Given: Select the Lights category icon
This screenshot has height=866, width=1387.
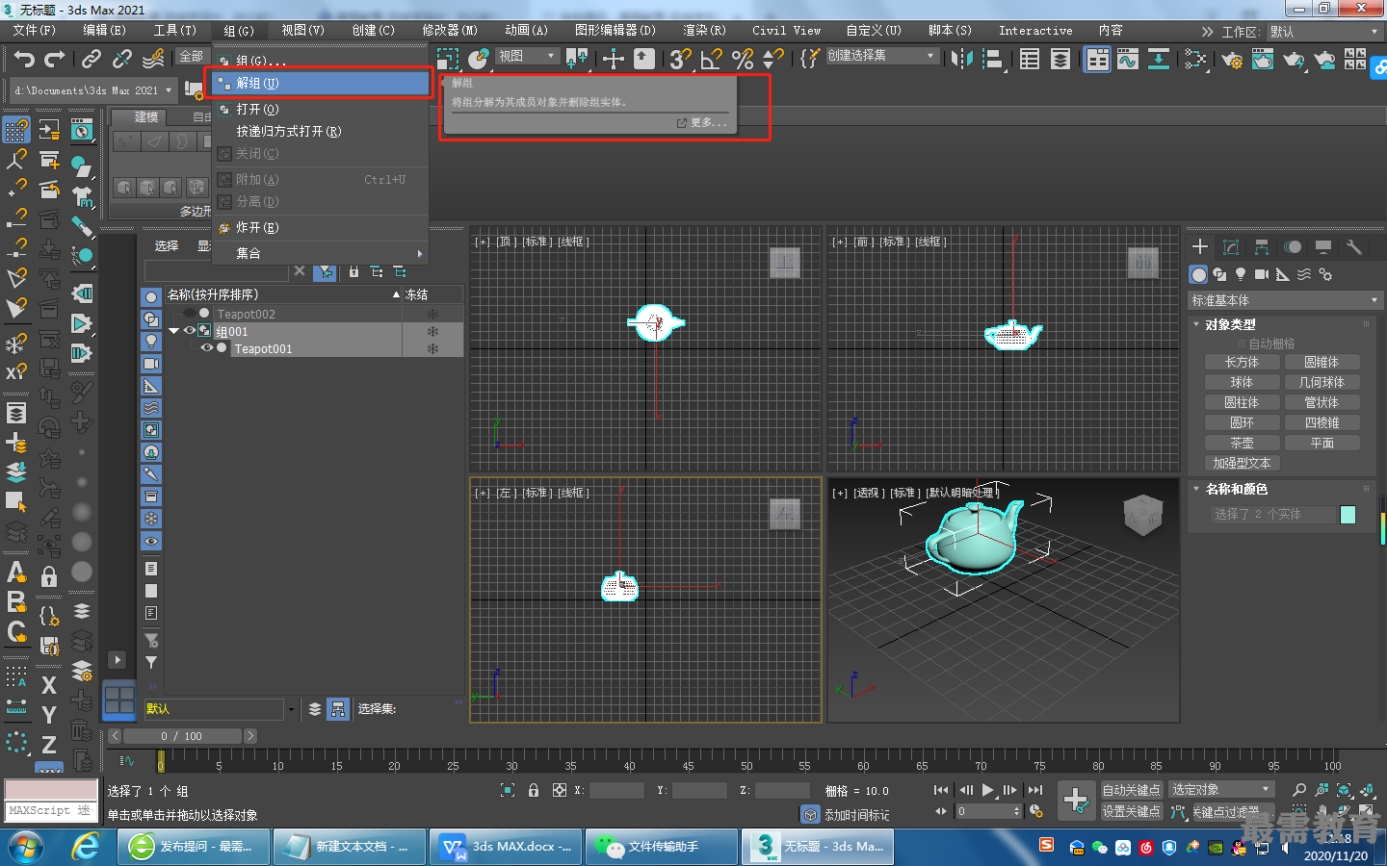Looking at the screenshot, I should (x=1241, y=274).
